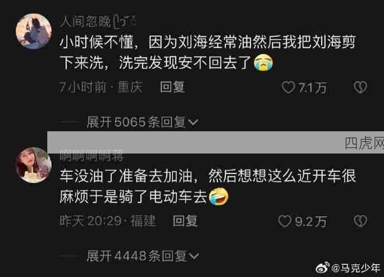Viewport: 384px width, 277px height.
Task: Open the @马克少年 watermark handle
Action: [x=356, y=268]
